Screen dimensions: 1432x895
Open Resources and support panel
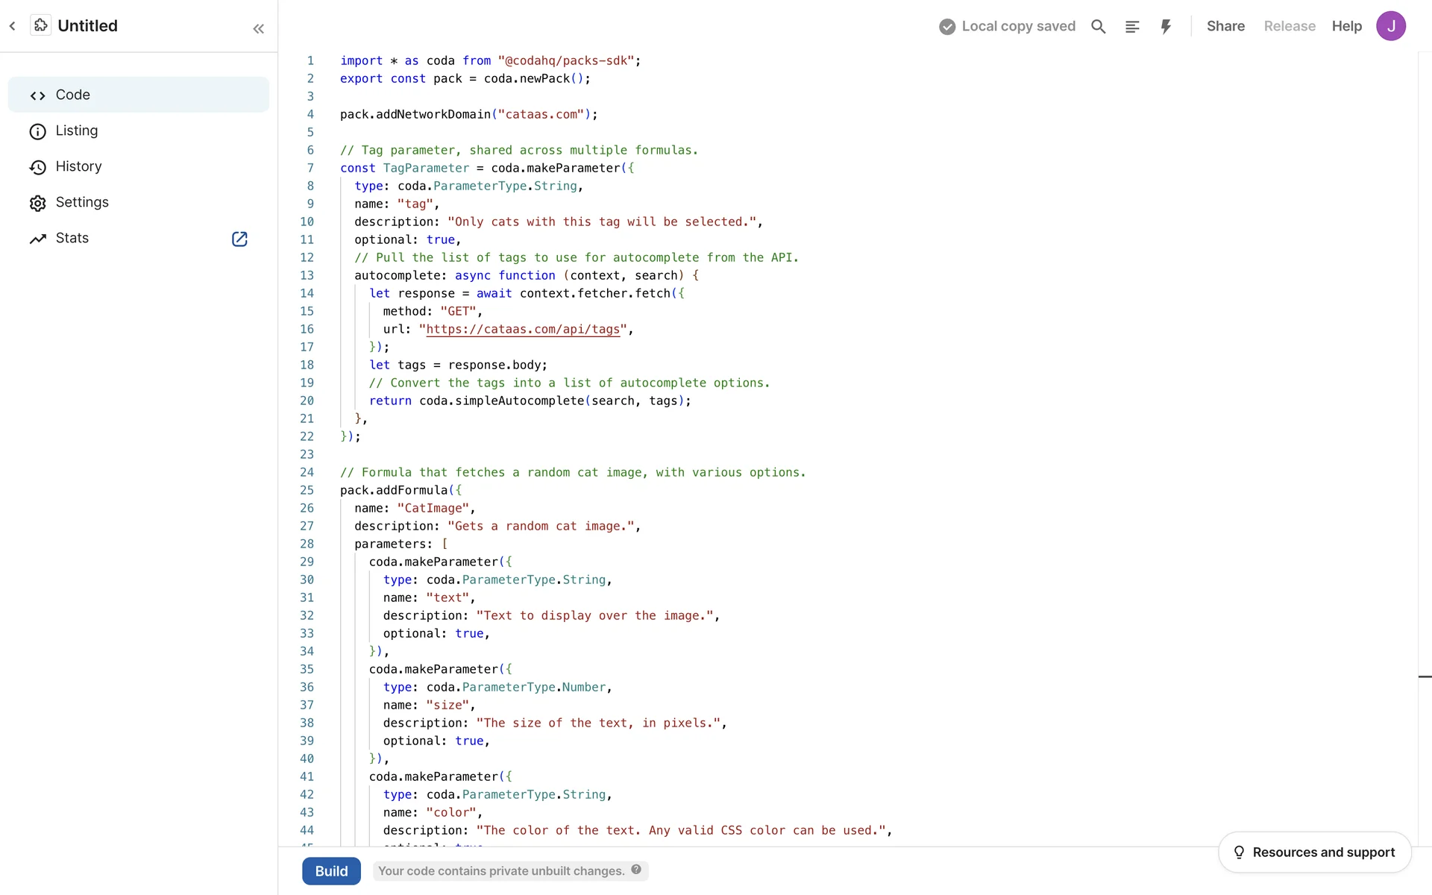[x=1314, y=852]
